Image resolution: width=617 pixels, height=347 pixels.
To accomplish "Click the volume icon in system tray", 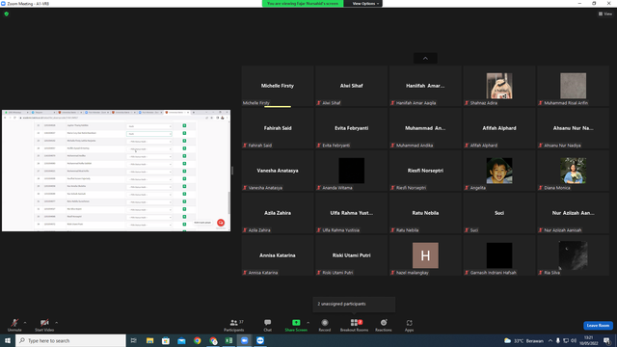I will (x=574, y=340).
